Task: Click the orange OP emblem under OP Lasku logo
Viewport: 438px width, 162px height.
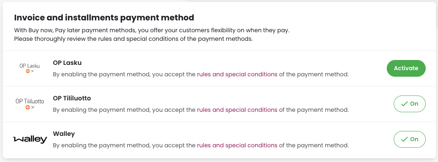Action: coord(28,71)
